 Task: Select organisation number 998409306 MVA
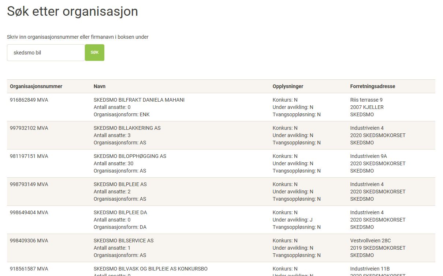pyautogui.click(x=29, y=241)
